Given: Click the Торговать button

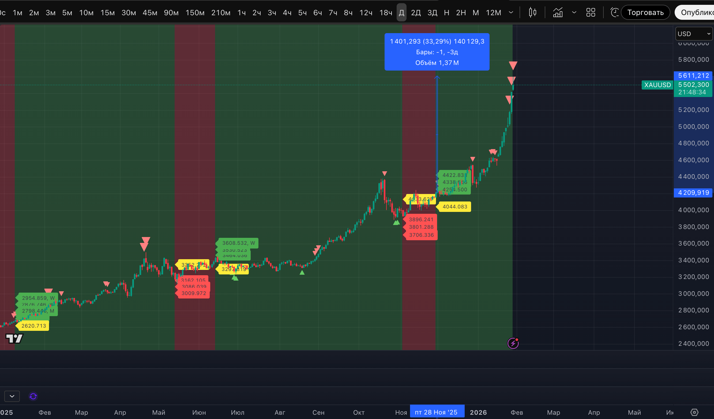Looking at the screenshot, I should click(645, 13).
